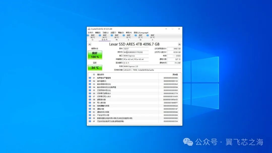The width and height of the screenshot is (272, 153).
Task: Open the 文件(F) menu
Action: 90,32
